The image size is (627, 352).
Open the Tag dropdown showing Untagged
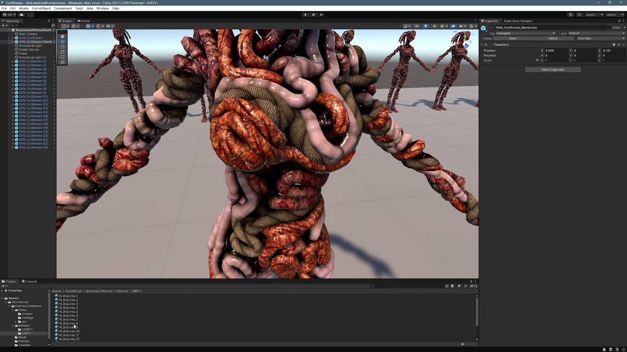click(x=525, y=33)
